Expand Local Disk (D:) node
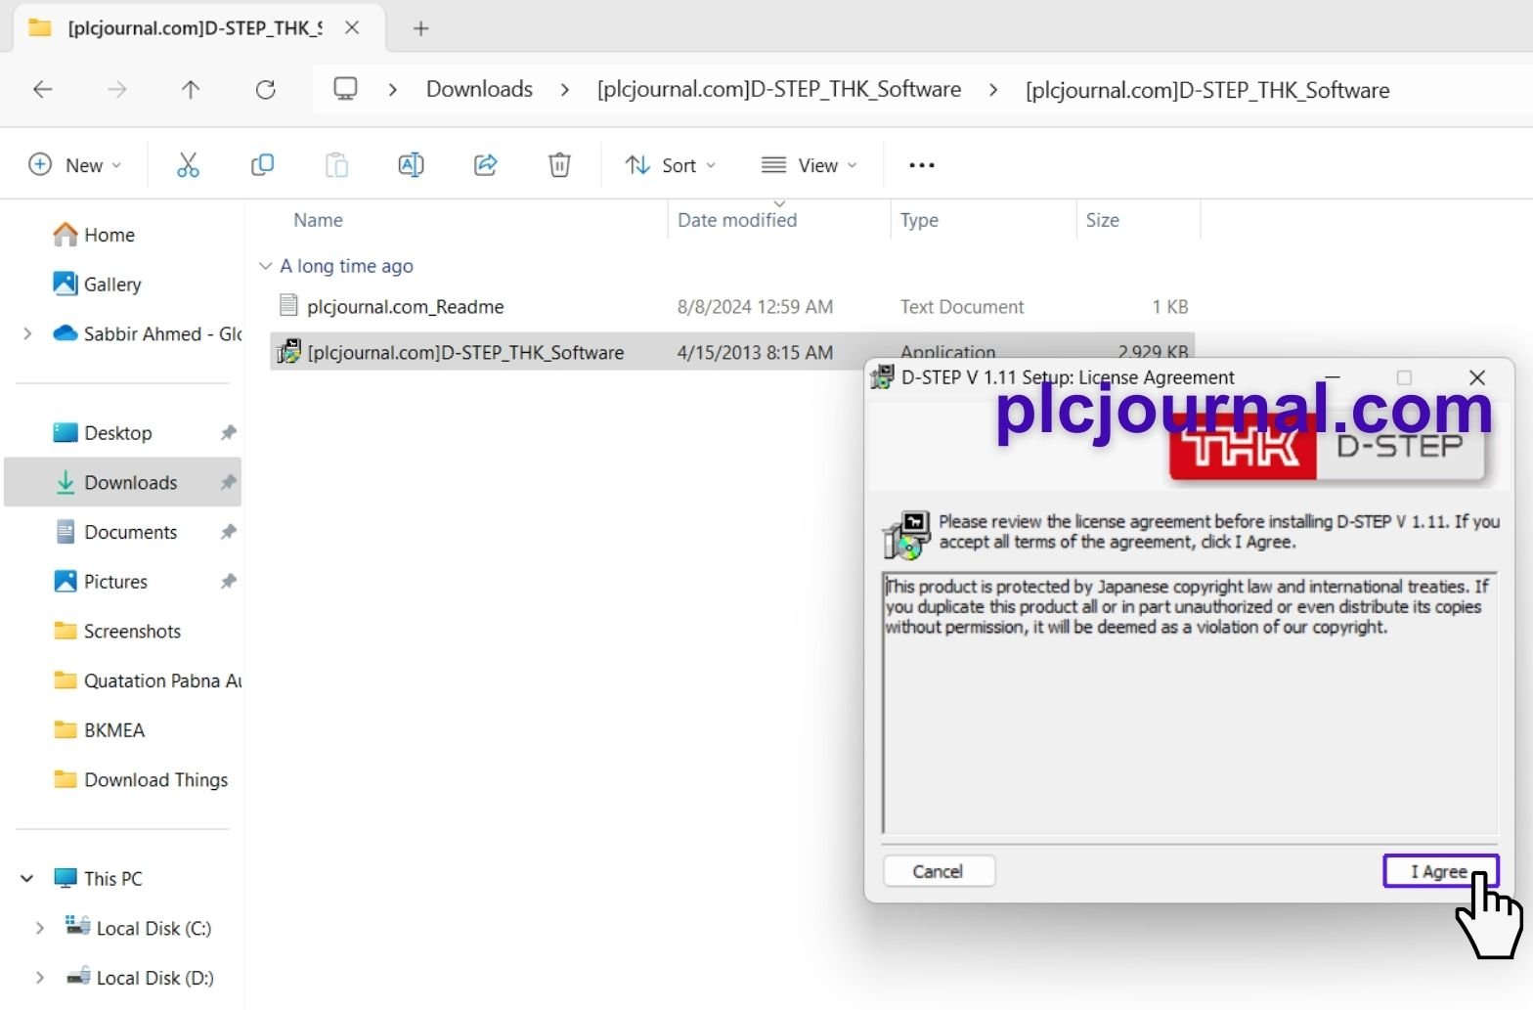Image resolution: width=1533 pixels, height=1010 pixels. click(x=39, y=978)
